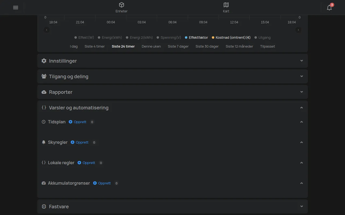The width and height of the screenshot is (345, 215).
Task: Open the Kart map icon
Action: pyautogui.click(x=226, y=5)
